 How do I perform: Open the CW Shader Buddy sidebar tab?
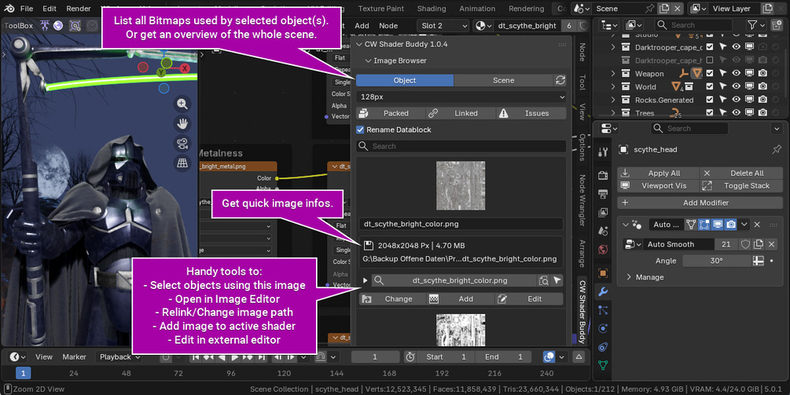(x=582, y=312)
